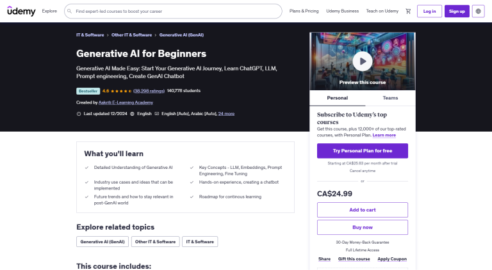Click the Generative AI for Beginners title
The image size is (492, 270).
pos(141,54)
